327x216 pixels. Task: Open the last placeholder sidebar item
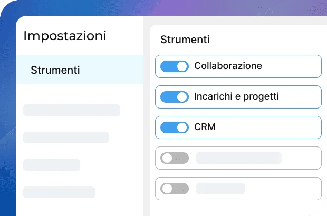[59, 192]
